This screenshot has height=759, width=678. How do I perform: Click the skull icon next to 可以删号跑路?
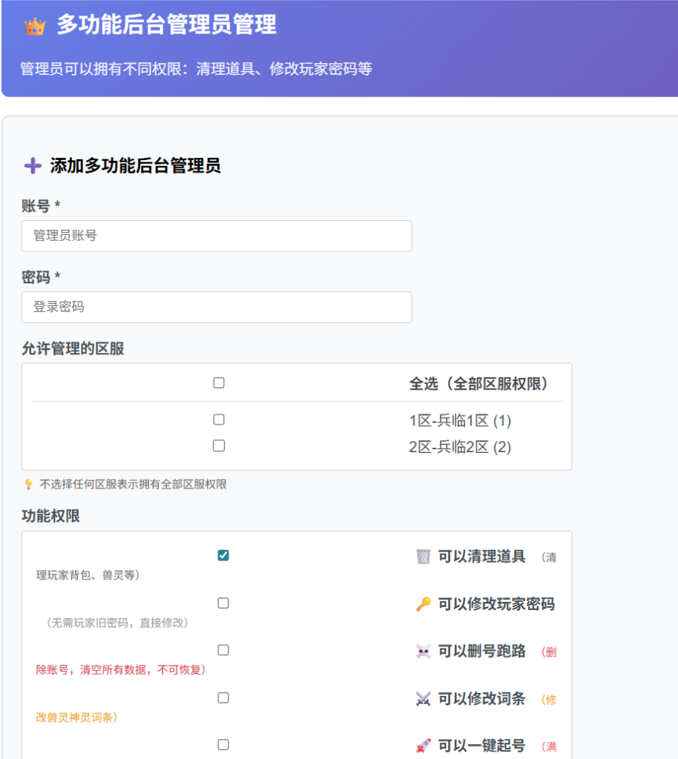click(424, 651)
